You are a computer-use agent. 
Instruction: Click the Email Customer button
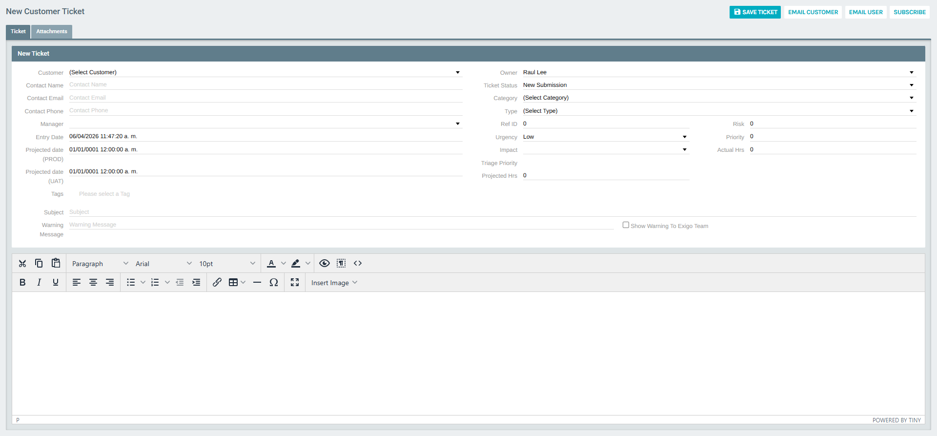(813, 12)
